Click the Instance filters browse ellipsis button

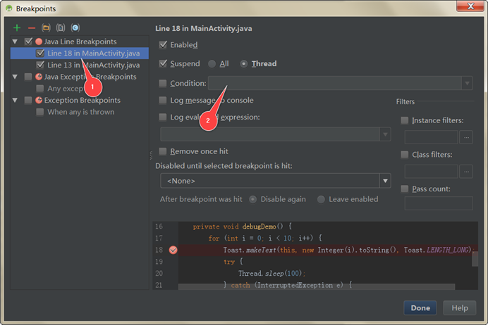pos(465,136)
